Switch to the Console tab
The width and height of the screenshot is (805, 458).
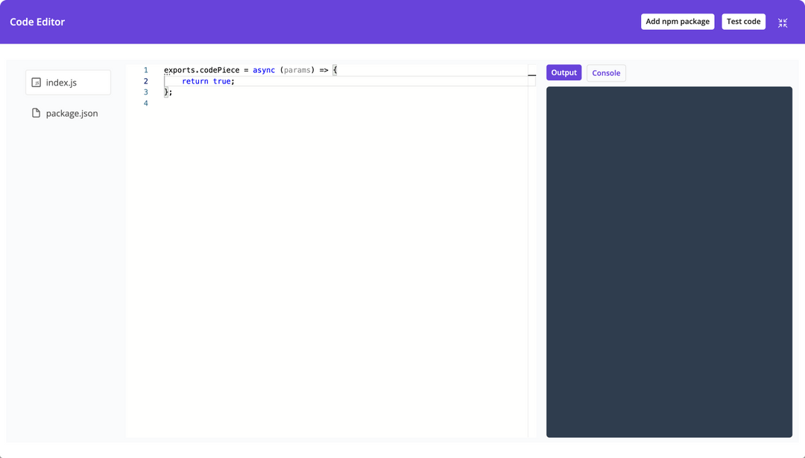coord(605,72)
